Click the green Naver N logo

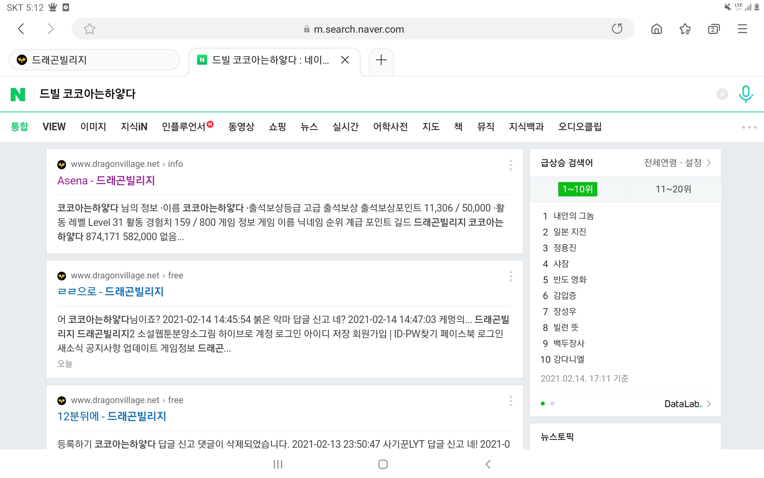(18, 94)
